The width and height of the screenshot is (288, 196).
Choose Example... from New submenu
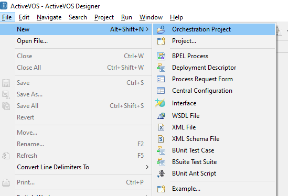click(214, 189)
